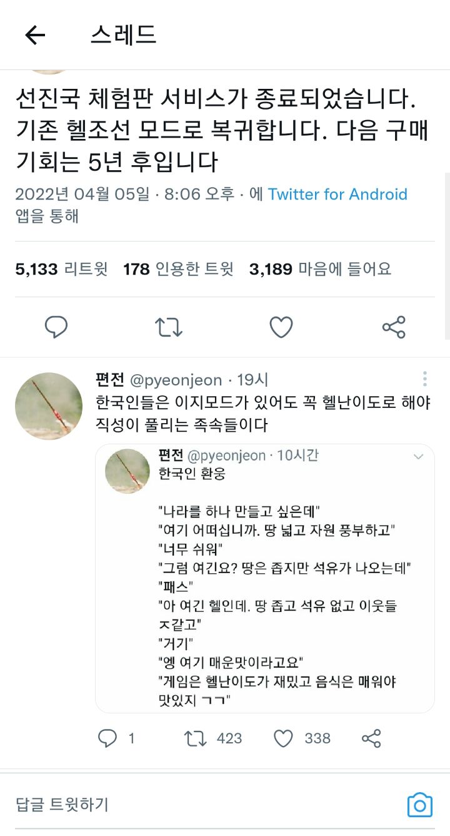Retweet the main tweet
The height and width of the screenshot is (836, 450).
(169, 327)
